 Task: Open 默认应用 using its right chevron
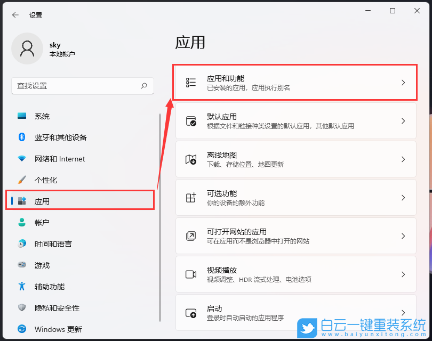[404, 120]
